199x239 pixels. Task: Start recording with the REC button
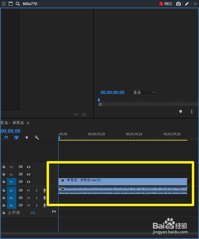coord(166,4)
